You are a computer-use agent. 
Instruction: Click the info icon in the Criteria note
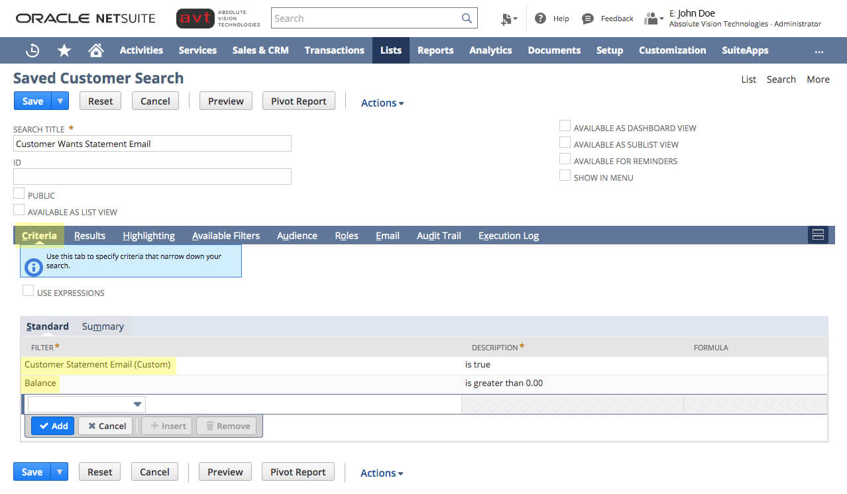(33, 268)
